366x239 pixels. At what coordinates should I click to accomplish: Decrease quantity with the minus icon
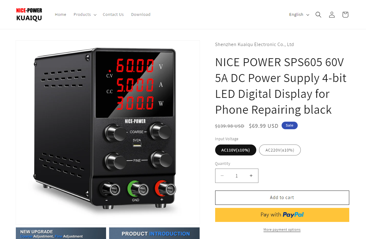tap(222, 176)
